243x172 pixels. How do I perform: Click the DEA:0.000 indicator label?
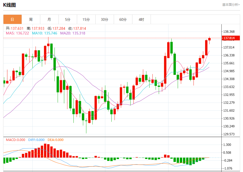click(x=56, y=140)
